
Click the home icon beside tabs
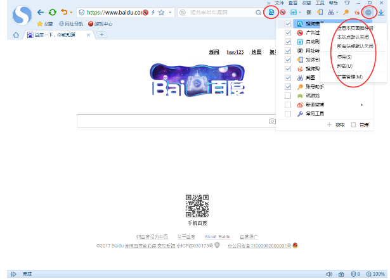16,35
